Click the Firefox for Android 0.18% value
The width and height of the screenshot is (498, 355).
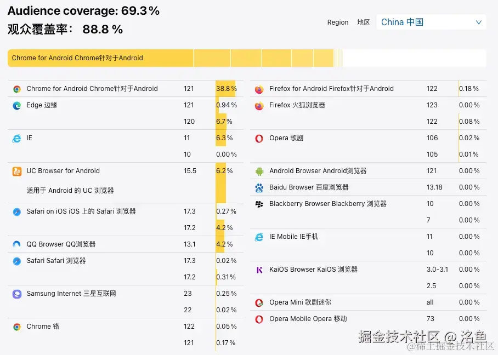469,89
